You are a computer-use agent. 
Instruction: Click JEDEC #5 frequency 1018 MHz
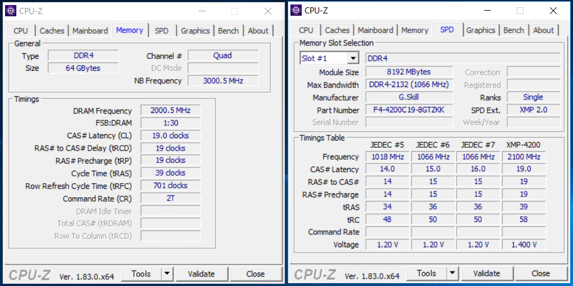tap(387, 157)
